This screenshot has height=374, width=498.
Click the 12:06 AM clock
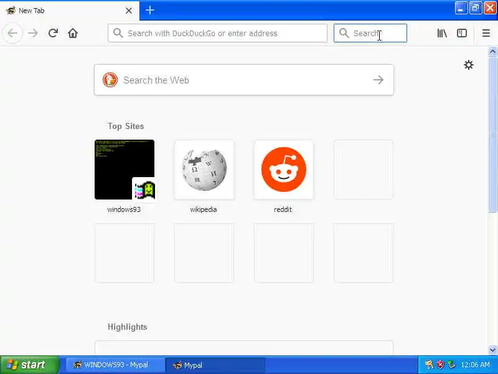(475, 365)
